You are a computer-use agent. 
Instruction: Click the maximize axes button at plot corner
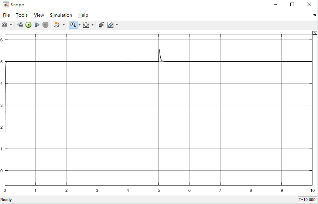(x=315, y=33)
